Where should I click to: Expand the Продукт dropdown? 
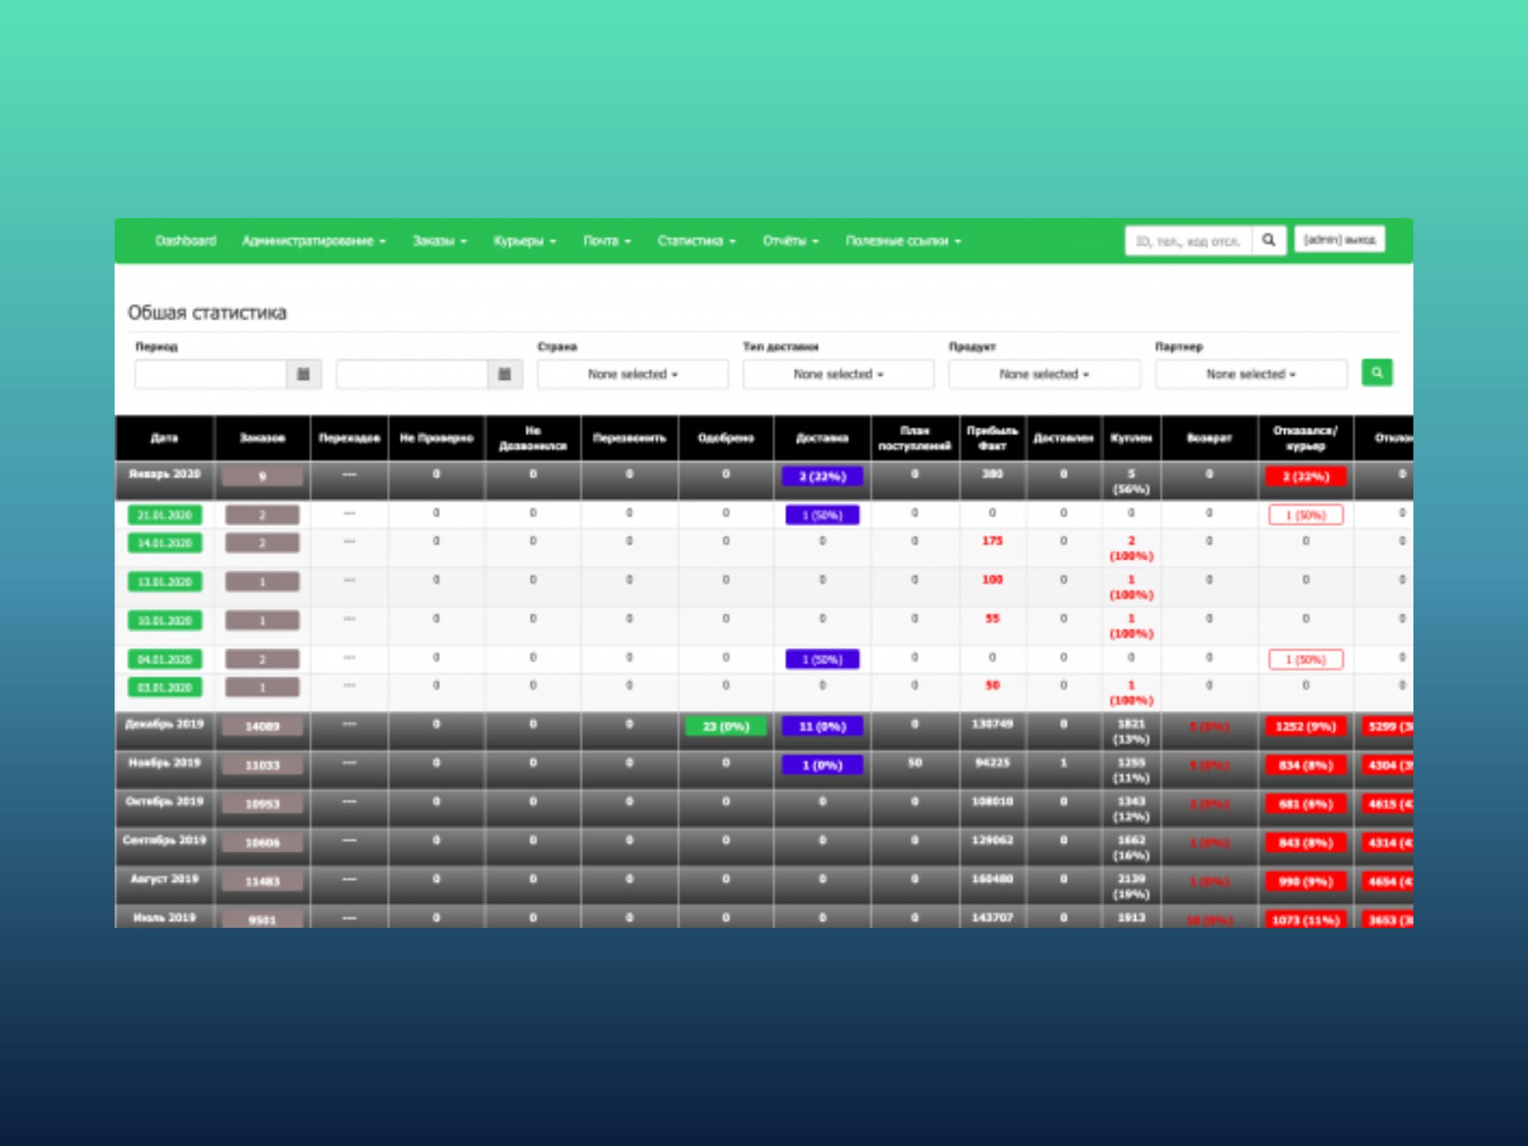1044,374
